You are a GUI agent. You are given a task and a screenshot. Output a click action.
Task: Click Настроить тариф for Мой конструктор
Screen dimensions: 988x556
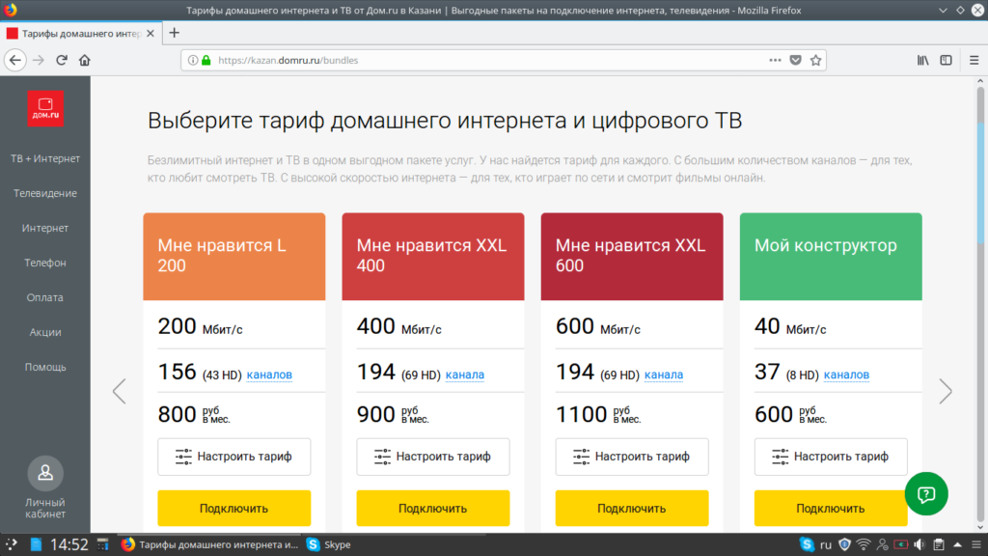pyautogui.click(x=831, y=457)
